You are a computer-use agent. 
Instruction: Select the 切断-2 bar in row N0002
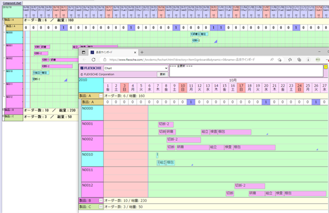[x=184, y=140]
